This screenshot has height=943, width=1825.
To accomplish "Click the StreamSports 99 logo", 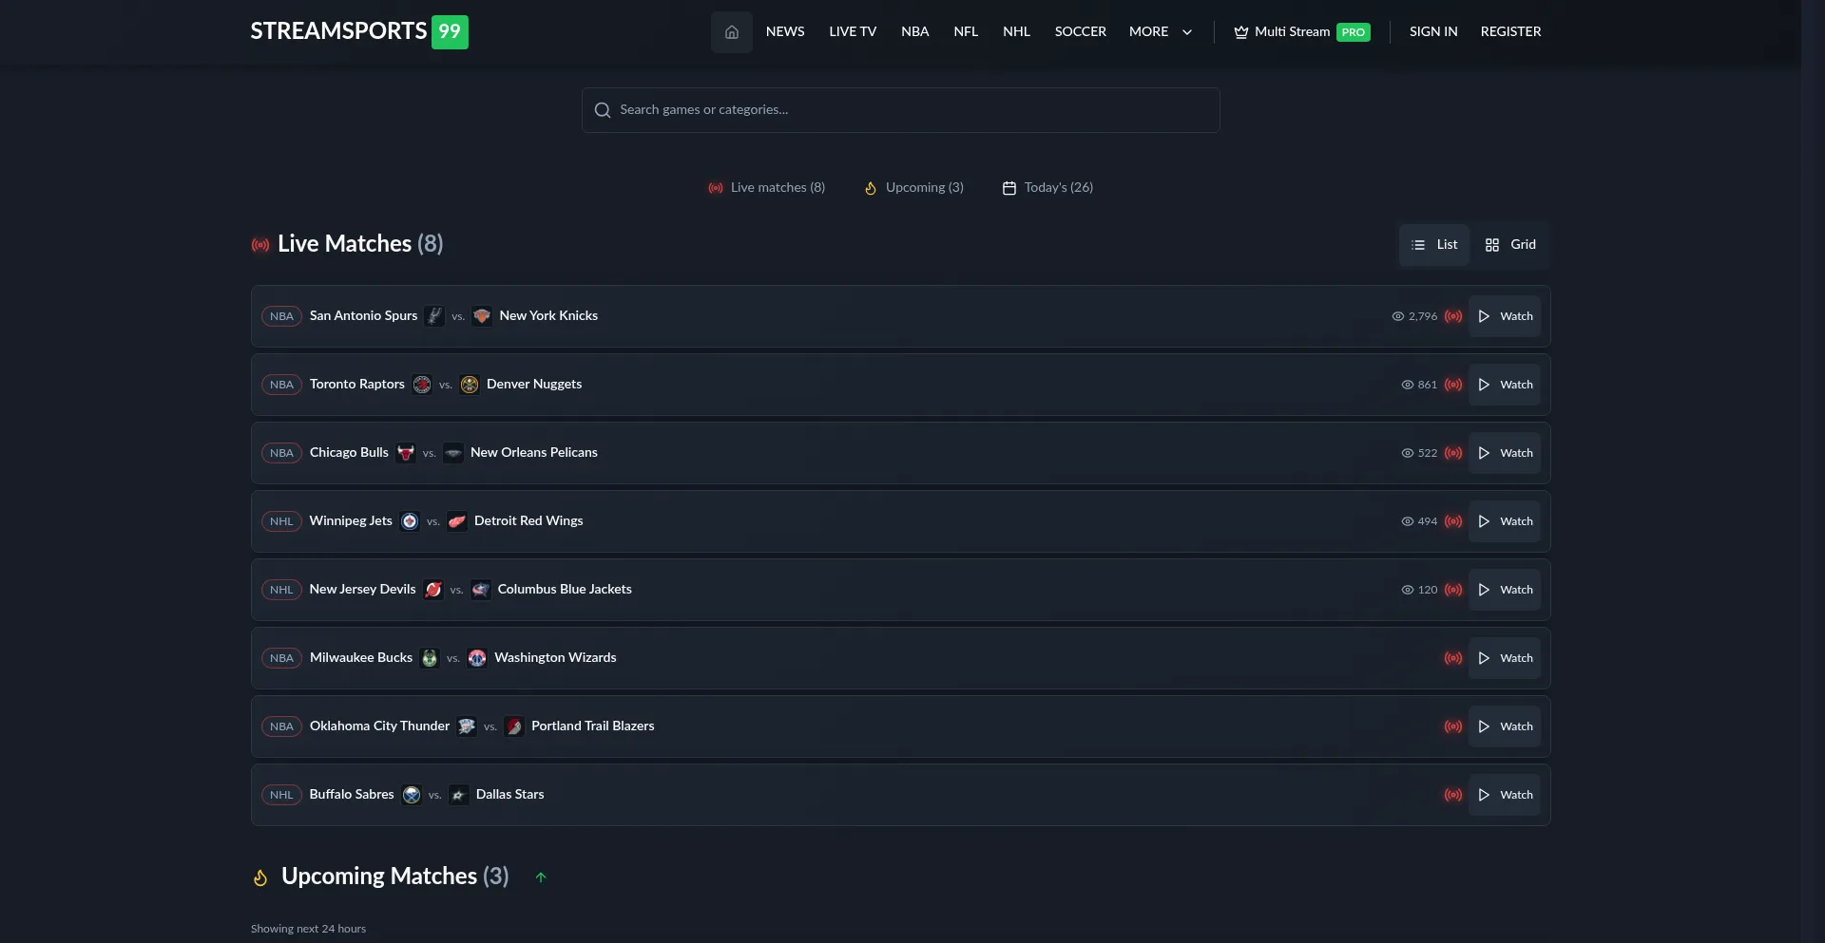I will coord(359,31).
